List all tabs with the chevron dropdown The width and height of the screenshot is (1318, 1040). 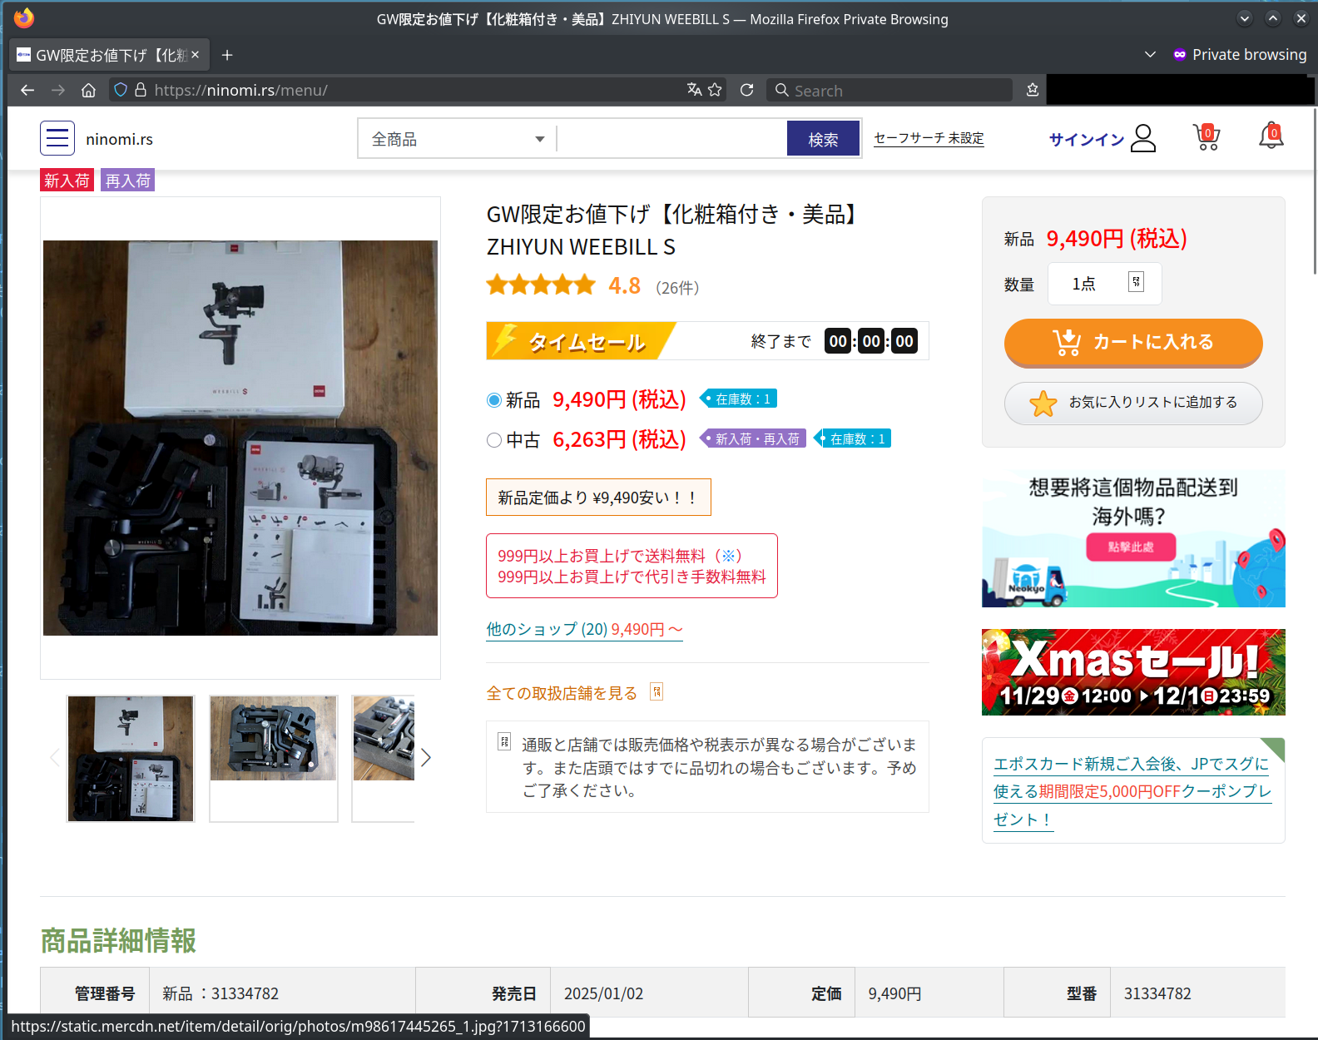tap(1150, 55)
